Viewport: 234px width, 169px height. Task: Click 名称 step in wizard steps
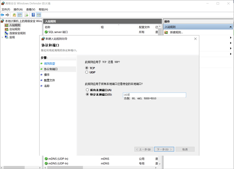pyautogui.click(x=47, y=86)
